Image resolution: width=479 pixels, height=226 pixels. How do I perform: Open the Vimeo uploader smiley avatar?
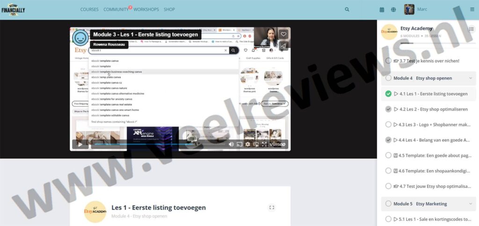pos(80,38)
